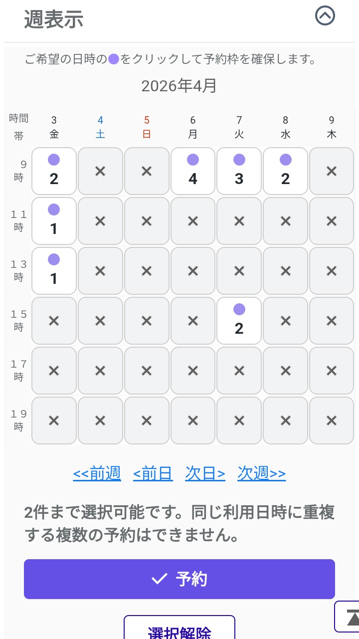The width and height of the screenshot is (359, 639).
Task: Go to next day via 次日> link
Action: tap(205, 473)
